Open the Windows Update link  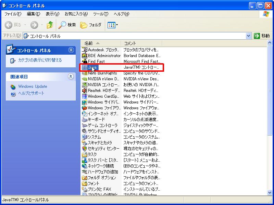point(33,86)
